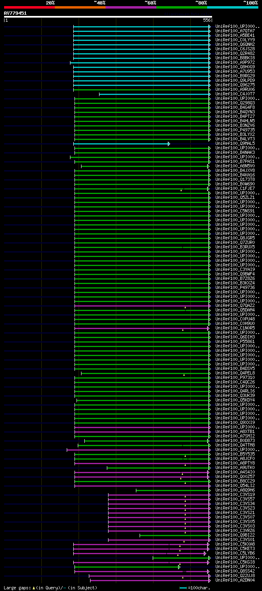Select the UniRef100_B8BKI8 label
Image resolution: width=262 pixels, height=591 pixels.
point(235,58)
